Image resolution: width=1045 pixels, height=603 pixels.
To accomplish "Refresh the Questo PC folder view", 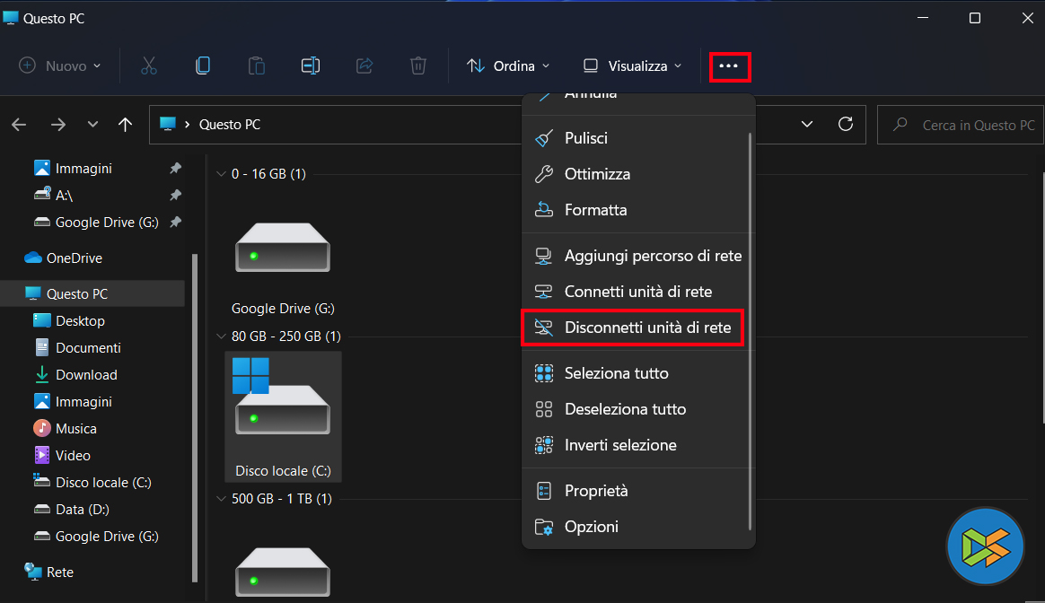I will pos(845,125).
